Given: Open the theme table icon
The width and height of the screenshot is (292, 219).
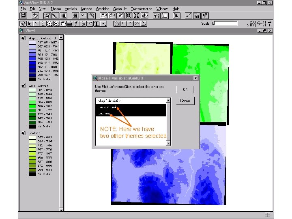Looking at the screenshot, I should 63,15.
